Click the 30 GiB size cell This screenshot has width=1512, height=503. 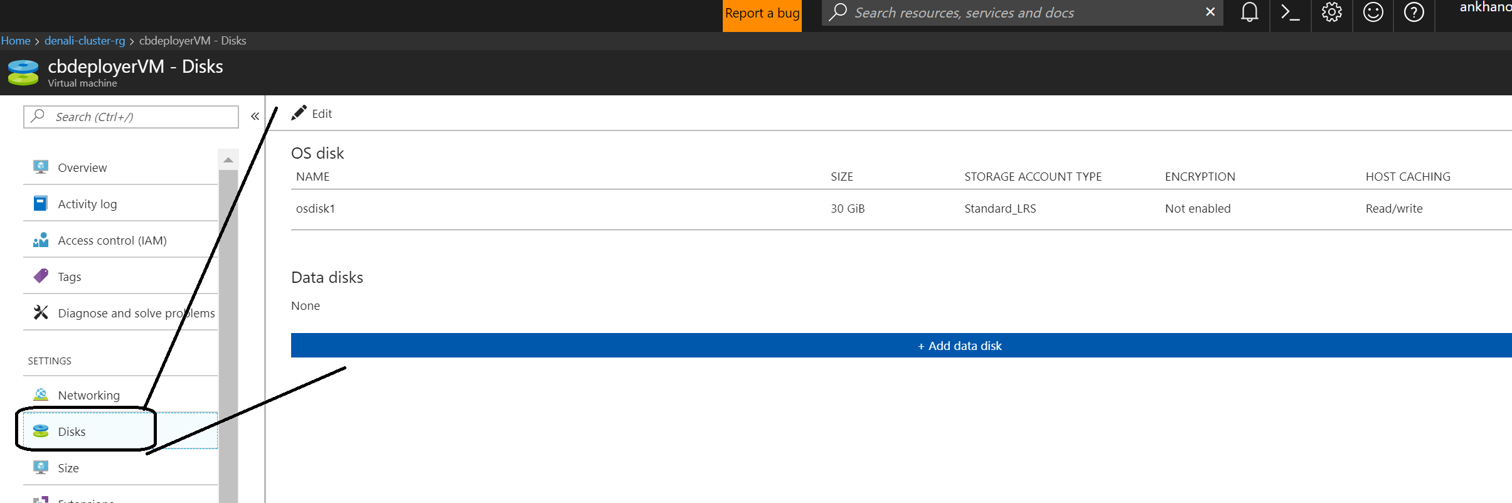848,208
